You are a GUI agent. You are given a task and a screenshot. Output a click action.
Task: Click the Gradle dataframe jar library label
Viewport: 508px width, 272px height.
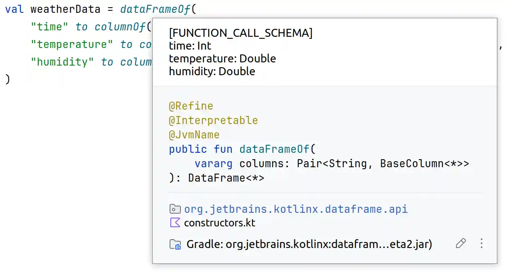pyautogui.click(x=309, y=244)
